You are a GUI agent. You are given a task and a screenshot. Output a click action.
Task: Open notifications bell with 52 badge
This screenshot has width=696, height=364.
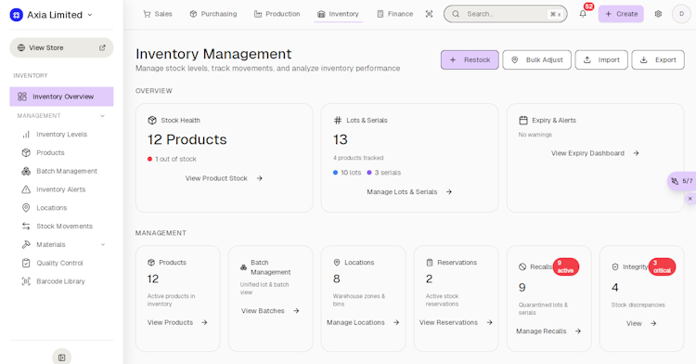[583, 14]
